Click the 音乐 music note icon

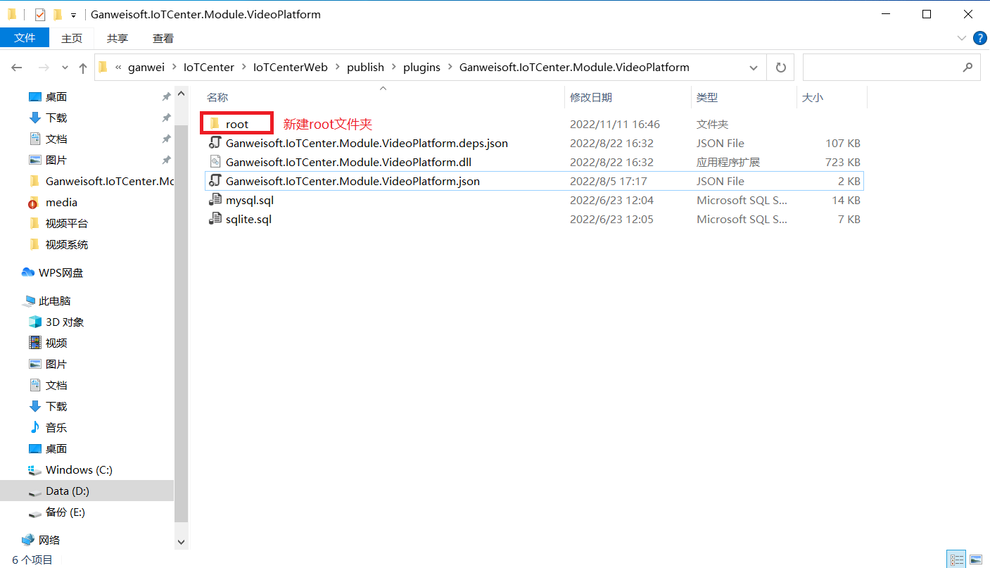point(35,427)
